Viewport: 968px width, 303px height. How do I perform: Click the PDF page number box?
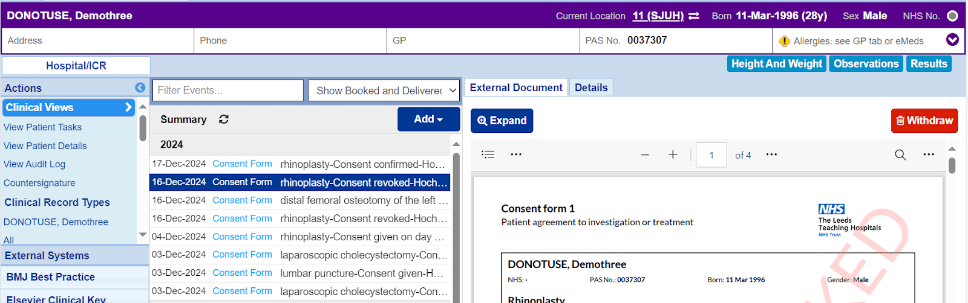711,155
